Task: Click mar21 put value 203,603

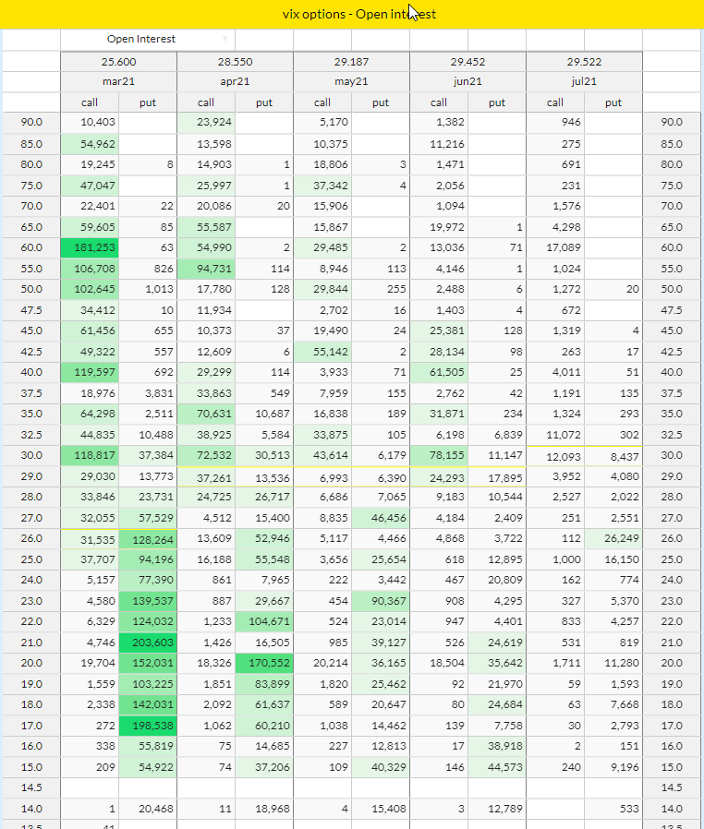Action: click(148, 643)
